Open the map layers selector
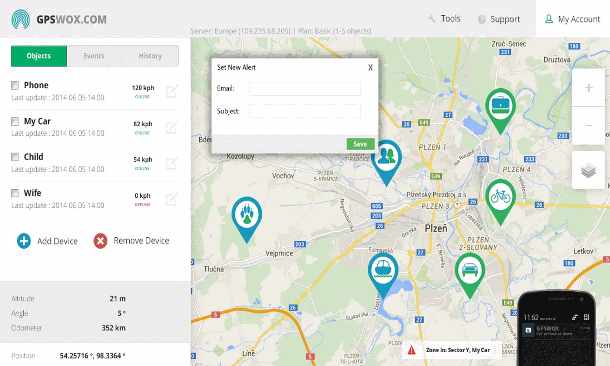610x366 pixels. tap(588, 169)
